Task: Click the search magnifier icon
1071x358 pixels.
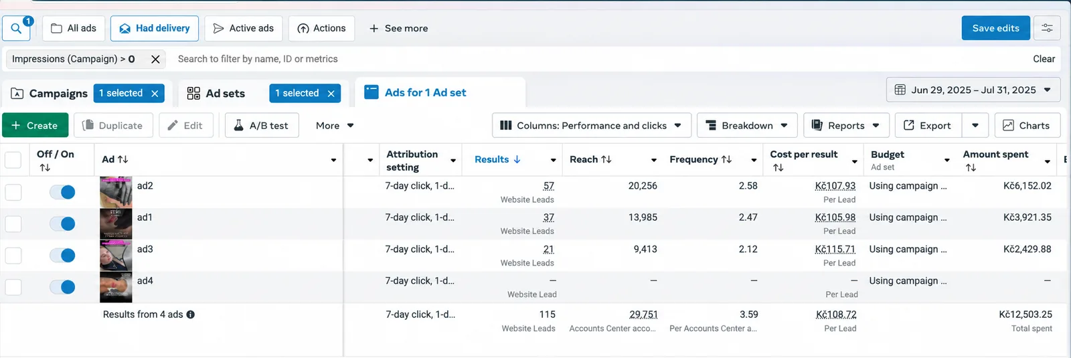Action: 16,29
